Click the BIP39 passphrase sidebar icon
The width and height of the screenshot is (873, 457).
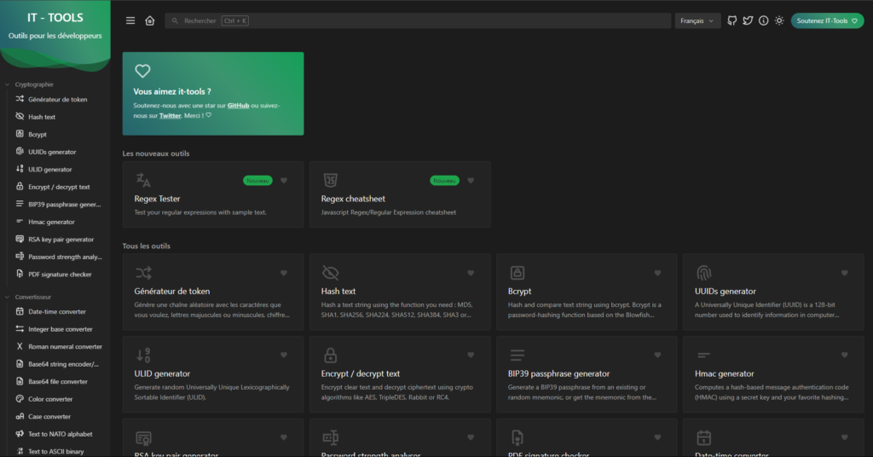(x=20, y=204)
